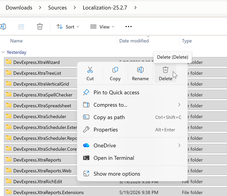Expand the chevron after Localization-25.2.7 breadcrumb
This screenshot has width=227, height=196.
135,7
